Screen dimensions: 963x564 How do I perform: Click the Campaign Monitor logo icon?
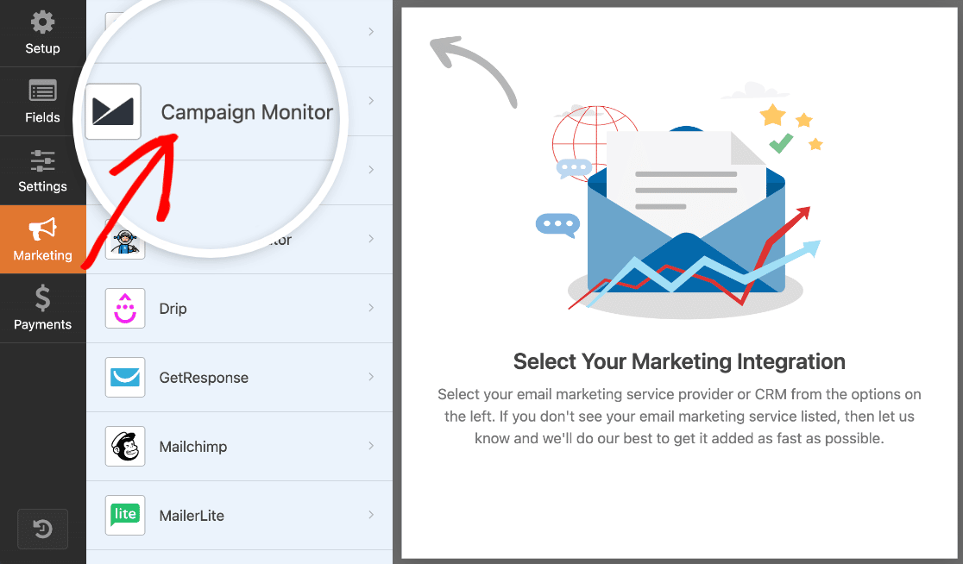113,112
